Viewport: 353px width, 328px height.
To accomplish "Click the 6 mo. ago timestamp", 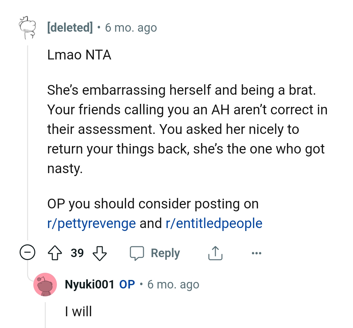I will tap(130, 27).
